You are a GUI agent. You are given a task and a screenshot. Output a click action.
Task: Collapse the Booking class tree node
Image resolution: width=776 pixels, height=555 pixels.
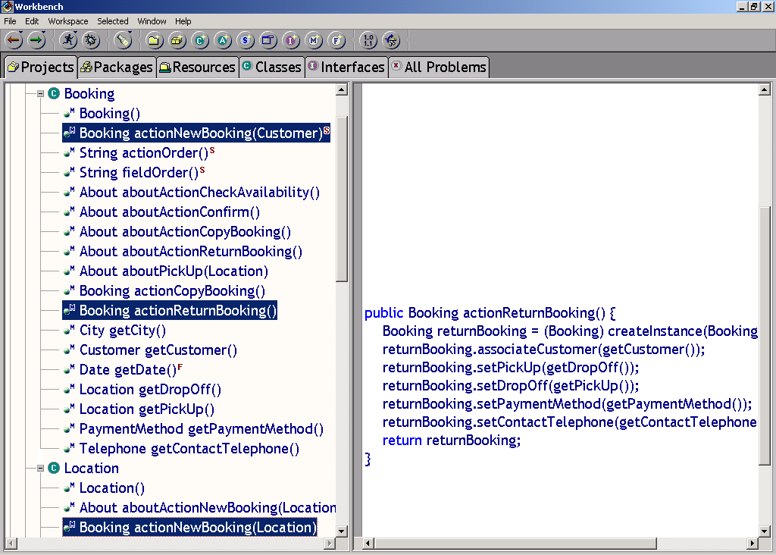pos(41,94)
